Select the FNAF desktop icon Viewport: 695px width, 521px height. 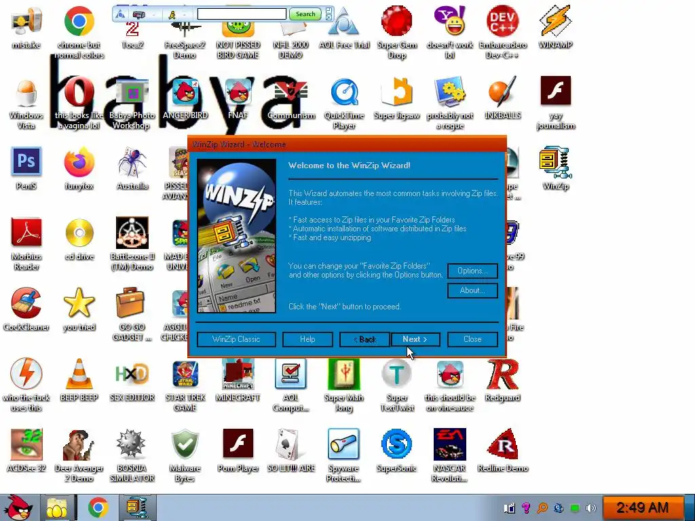point(238,98)
